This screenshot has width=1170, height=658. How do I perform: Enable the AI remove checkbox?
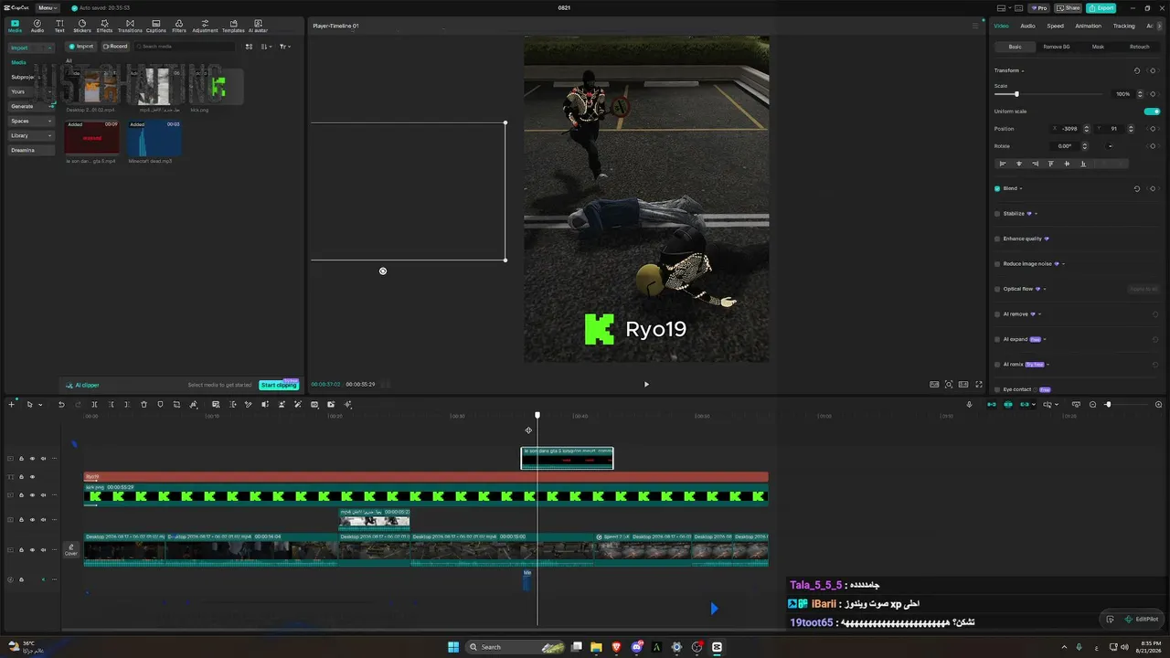tap(997, 314)
